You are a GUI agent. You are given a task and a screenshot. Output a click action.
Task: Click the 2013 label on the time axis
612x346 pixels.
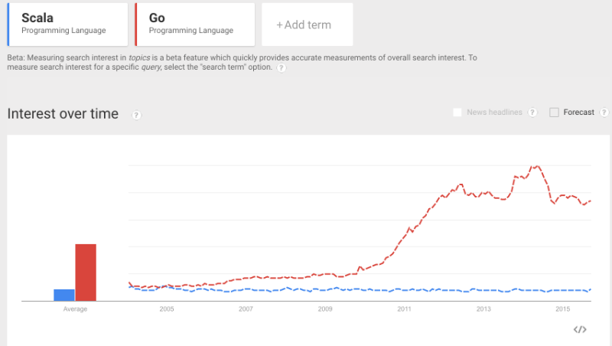point(483,309)
